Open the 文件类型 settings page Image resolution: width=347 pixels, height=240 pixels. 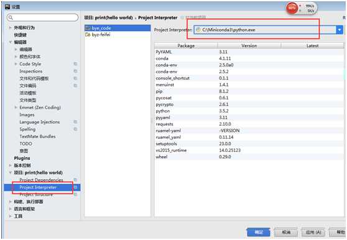pos(27,100)
